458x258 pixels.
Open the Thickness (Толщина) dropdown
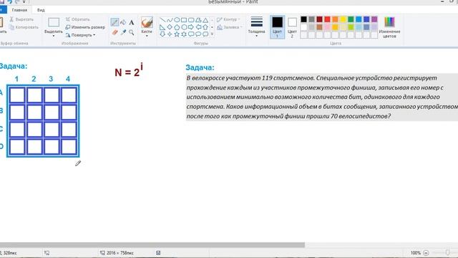(x=256, y=27)
